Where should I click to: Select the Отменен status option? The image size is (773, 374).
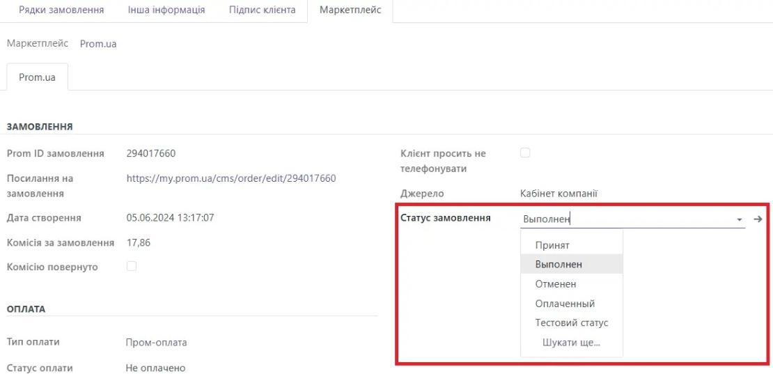point(556,284)
